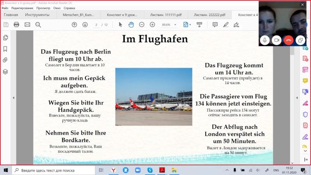
Task: Go to next page down arrow
Action: (x=85, y=24)
